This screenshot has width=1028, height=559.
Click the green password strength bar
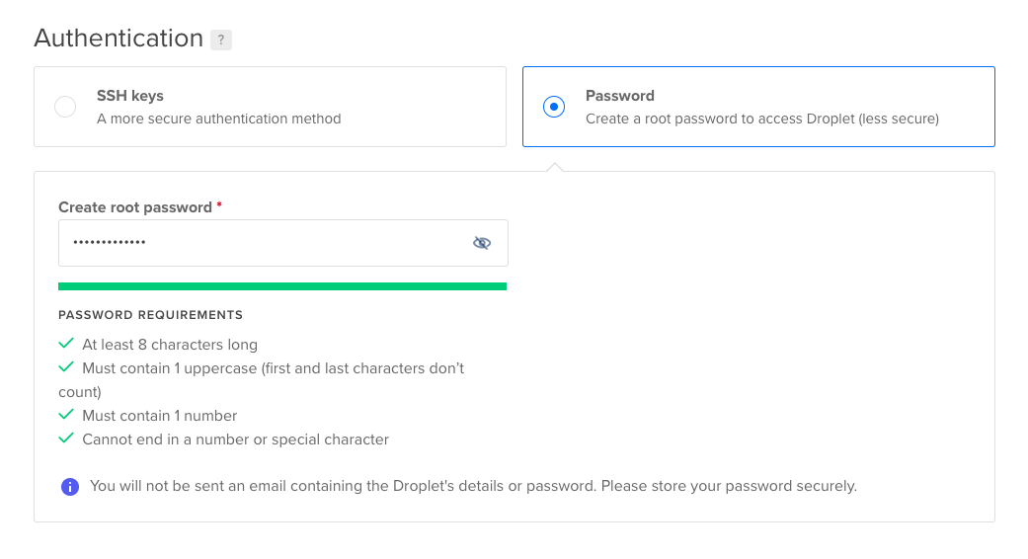[282, 286]
